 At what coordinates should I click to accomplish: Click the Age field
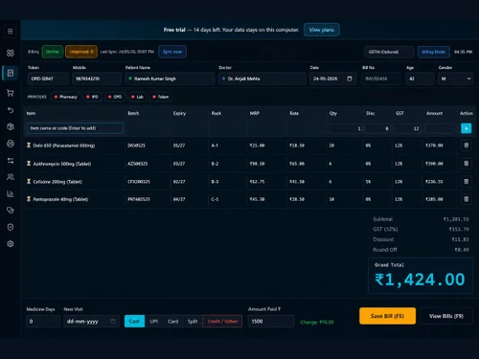pyautogui.click(x=420, y=79)
